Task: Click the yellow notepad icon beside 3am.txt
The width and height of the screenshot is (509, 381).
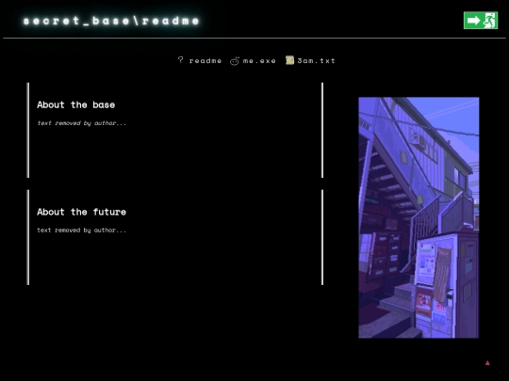Action: [x=289, y=60]
